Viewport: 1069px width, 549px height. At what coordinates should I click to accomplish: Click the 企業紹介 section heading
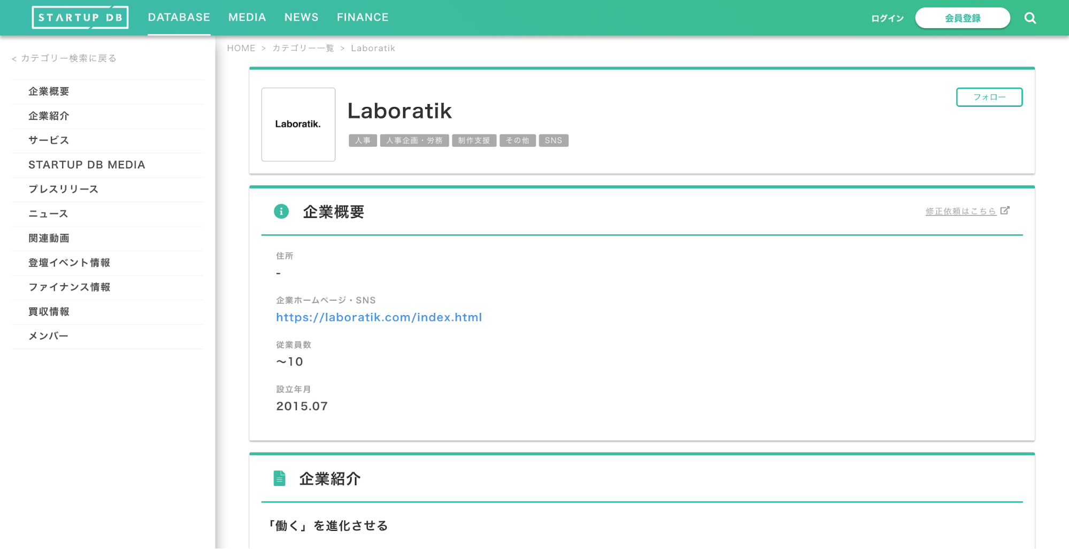pos(330,479)
